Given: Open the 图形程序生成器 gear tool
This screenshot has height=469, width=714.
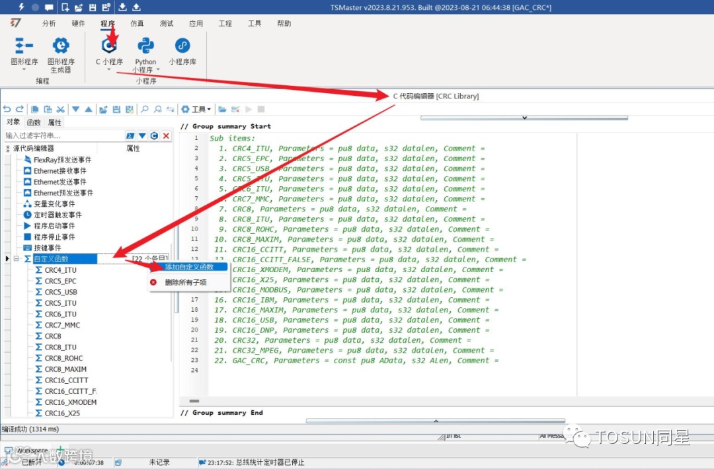Looking at the screenshot, I should 61,55.
